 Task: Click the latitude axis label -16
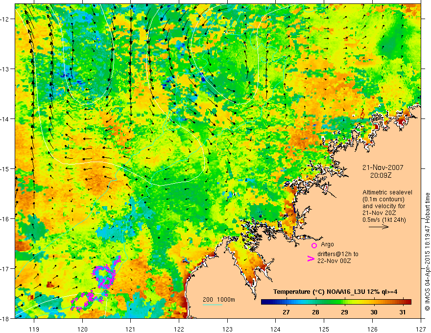(x=5, y=219)
